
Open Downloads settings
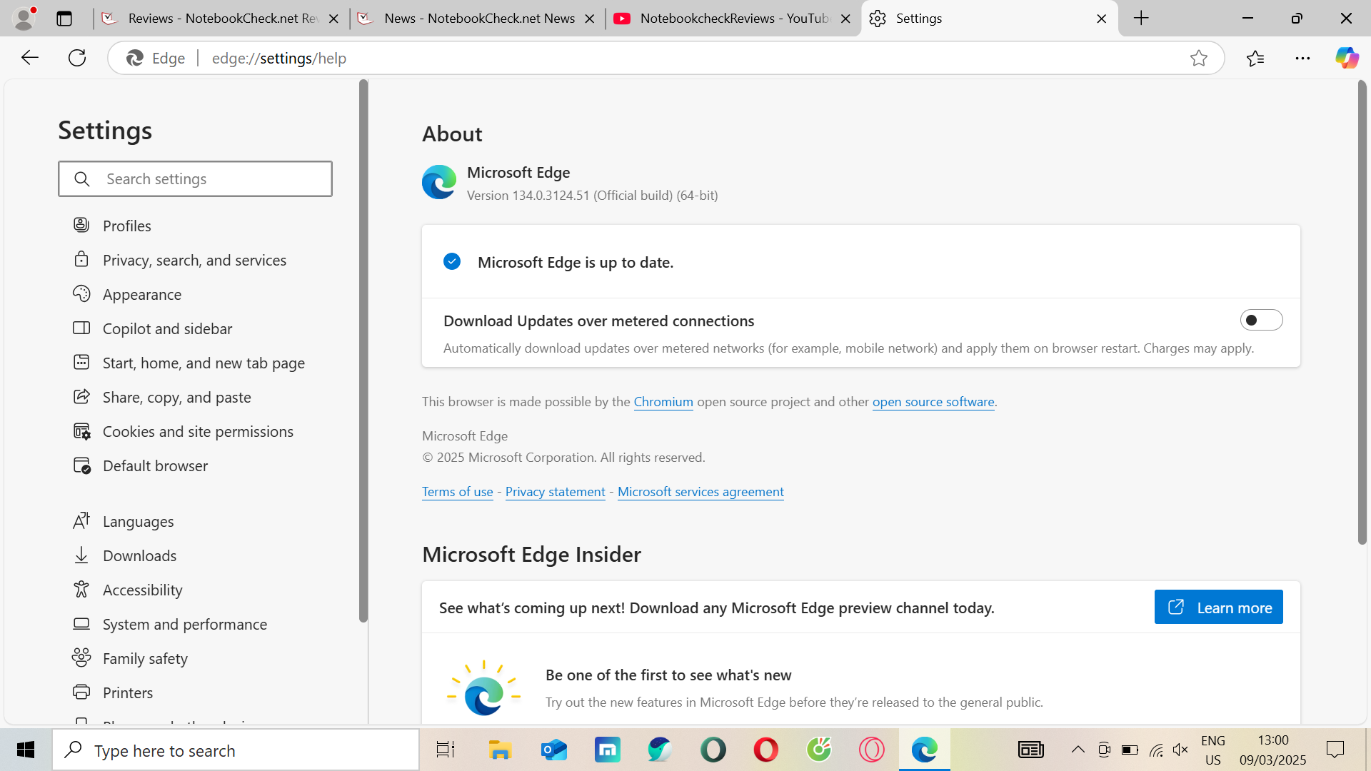click(139, 555)
